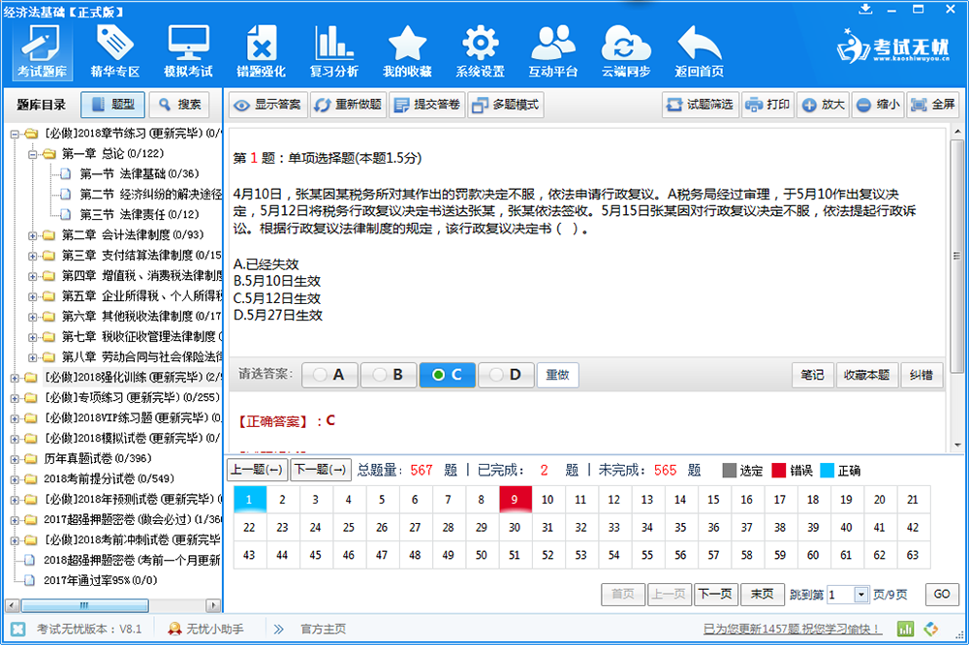Click the red question number 9 cell
The height and width of the screenshot is (645, 969).
point(515,500)
